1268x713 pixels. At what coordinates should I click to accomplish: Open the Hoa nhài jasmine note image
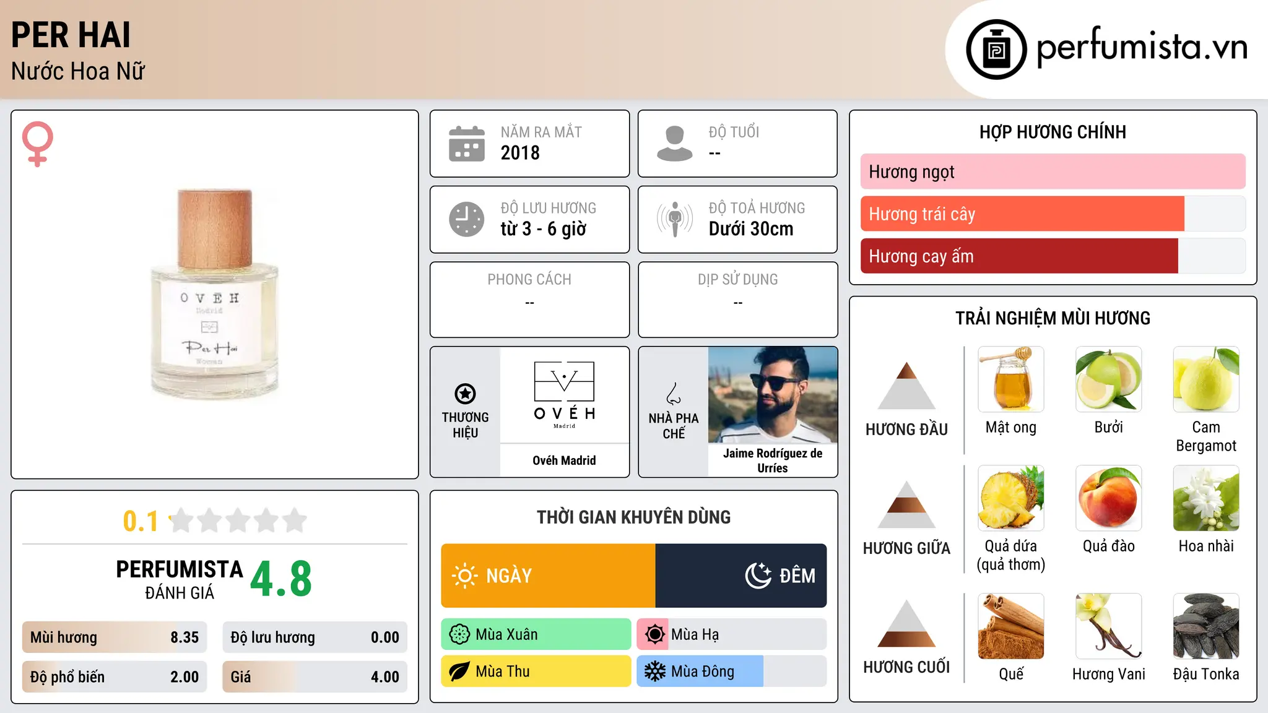[x=1206, y=498]
